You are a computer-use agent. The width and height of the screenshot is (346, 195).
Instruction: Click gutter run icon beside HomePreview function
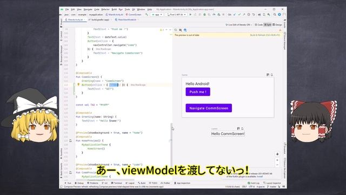point(70,141)
